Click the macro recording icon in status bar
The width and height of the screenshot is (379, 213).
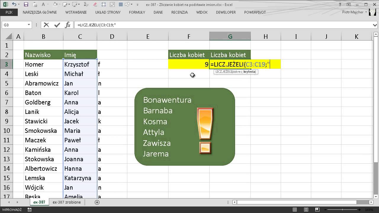point(29,210)
